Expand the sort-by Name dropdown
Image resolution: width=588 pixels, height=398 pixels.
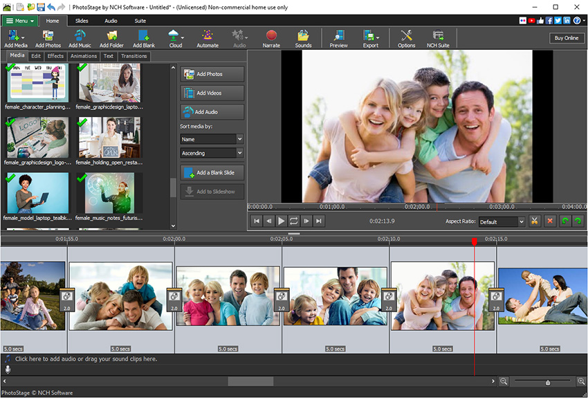point(211,139)
